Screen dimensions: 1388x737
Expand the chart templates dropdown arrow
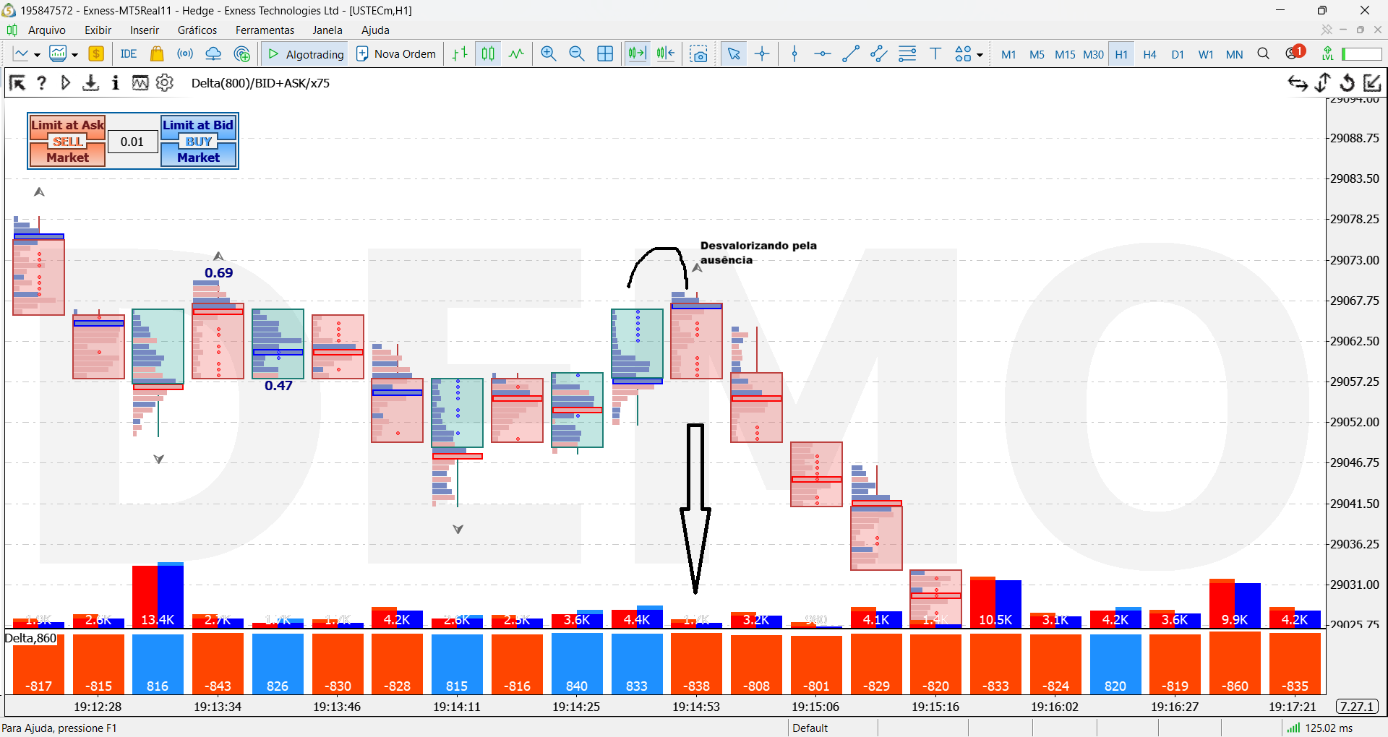point(74,55)
